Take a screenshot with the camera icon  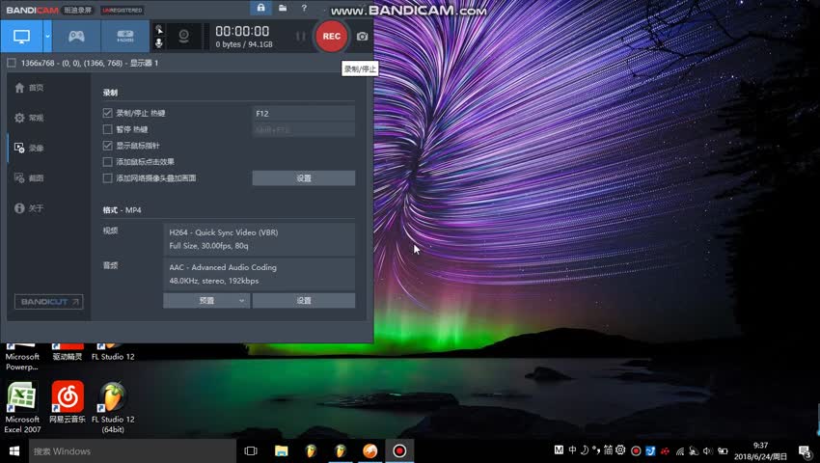click(362, 36)
